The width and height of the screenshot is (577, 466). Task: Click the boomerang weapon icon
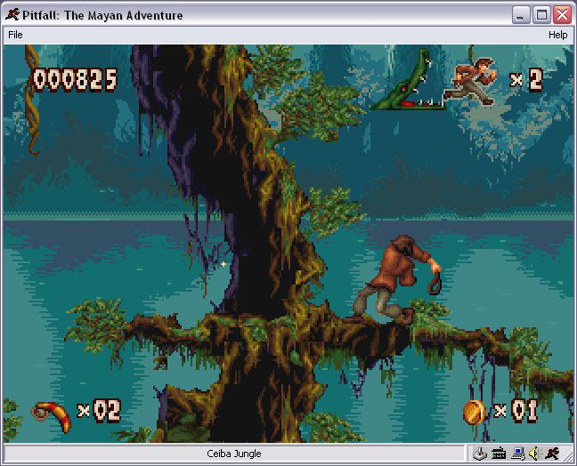click(x=51, y=416)
